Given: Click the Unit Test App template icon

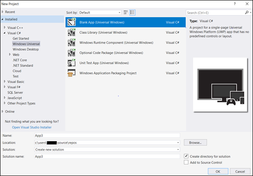Looking at the screenshot, I should (71, 63).
